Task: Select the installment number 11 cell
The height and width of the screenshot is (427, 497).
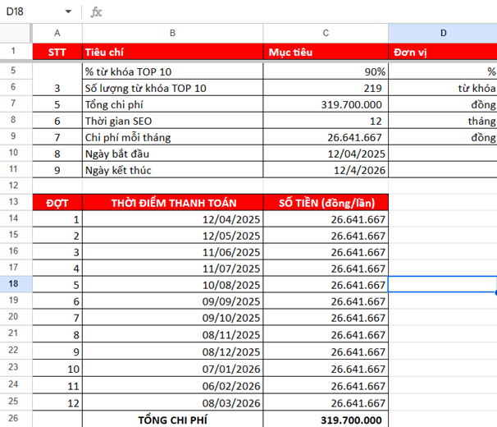Action: click(x=57, y=386)
